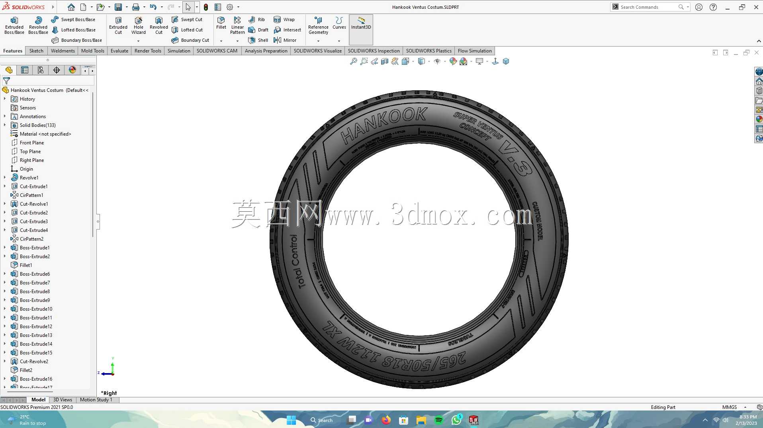Viewport: 763px width, 428px height.
Task: Click the Lofted Boss/Base tool
Action: coord(73,30)
